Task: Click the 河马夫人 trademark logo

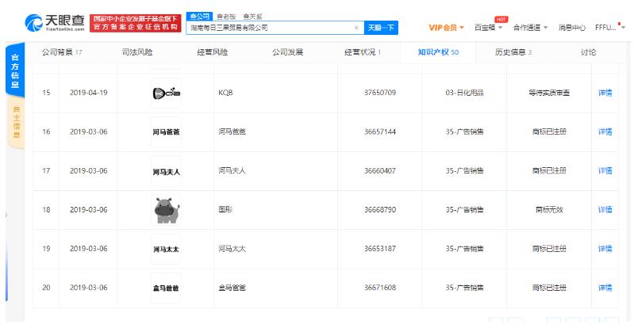Action: 166,170
